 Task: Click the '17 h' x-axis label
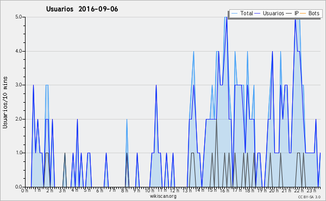237,190
